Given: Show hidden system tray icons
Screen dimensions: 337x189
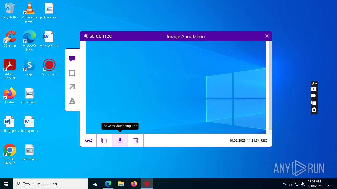Looking at the screenshot, I should pyautogui.click(x=284, y=184).
